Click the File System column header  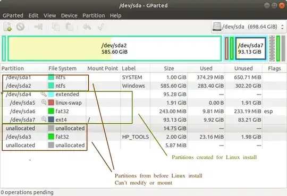click(x=62, y=69)
